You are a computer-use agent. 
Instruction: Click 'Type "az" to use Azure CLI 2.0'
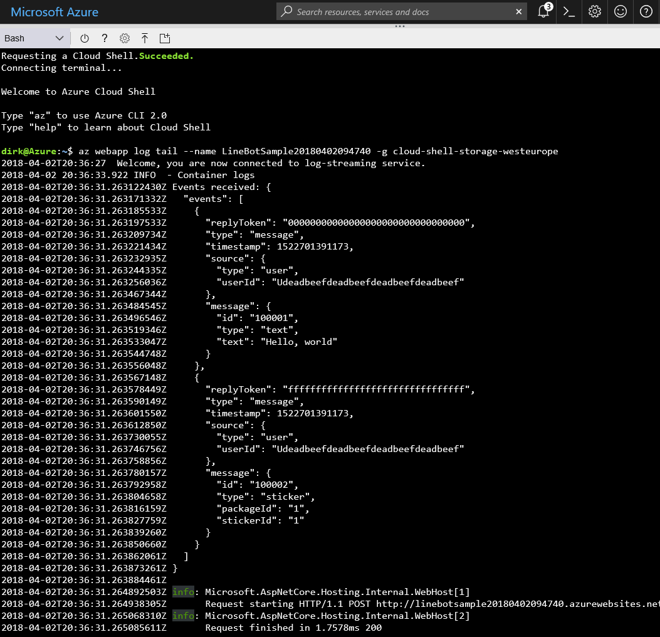pyautogui.click(x=84, y=115)
